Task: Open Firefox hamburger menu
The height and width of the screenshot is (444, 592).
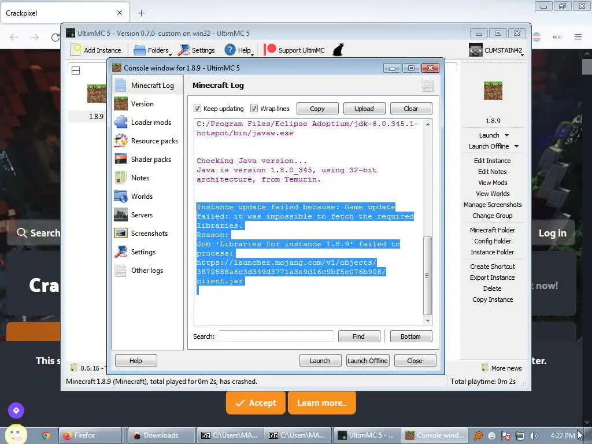Action: [x=578, y=36]
